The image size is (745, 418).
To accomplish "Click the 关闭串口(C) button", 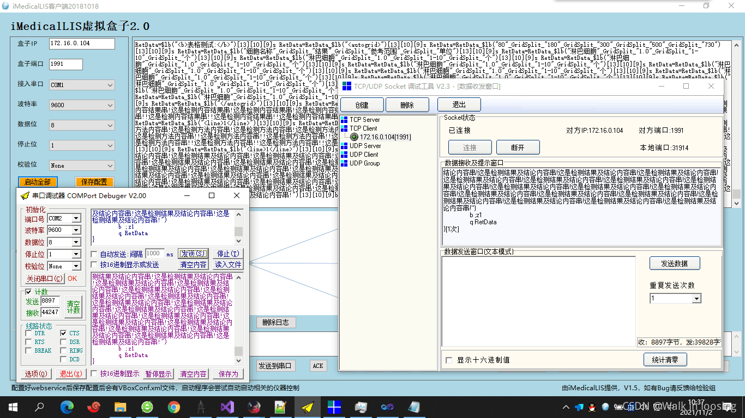I will pos(45,279).
